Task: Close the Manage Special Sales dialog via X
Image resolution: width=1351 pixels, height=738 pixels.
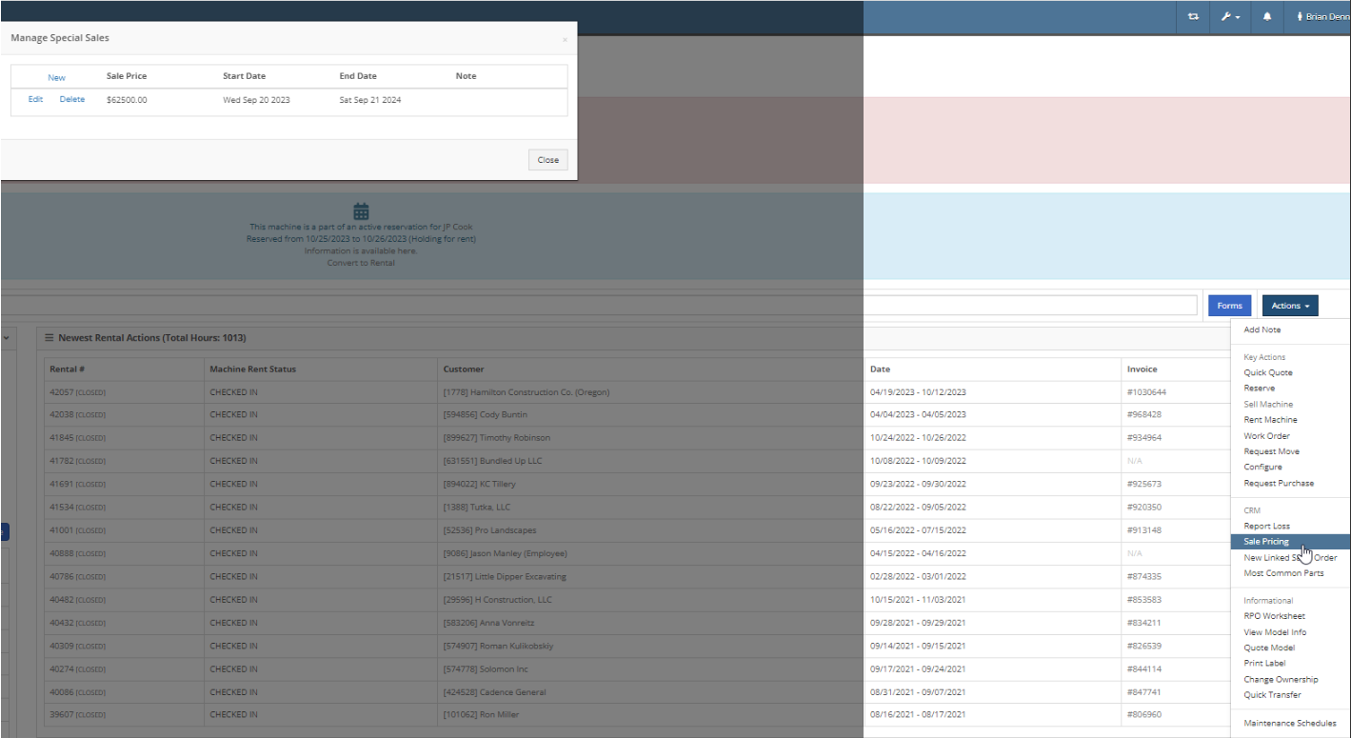Action: [x=565, y=40]
